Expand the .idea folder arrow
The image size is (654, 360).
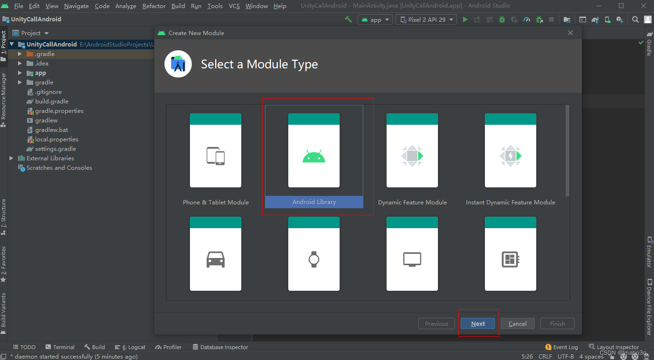click(20, 64)
